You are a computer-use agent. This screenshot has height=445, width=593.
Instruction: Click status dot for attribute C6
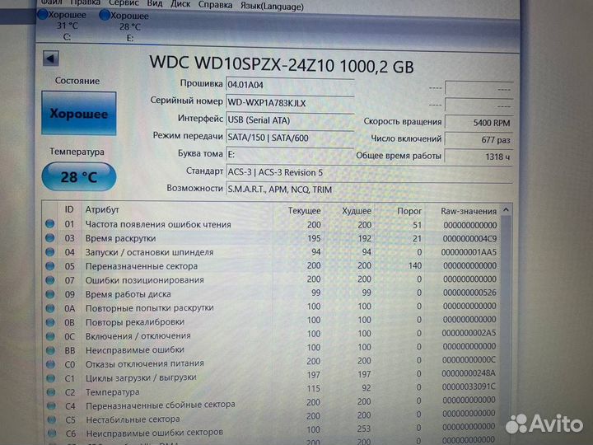pyautogui.click(x=51, y=433)
